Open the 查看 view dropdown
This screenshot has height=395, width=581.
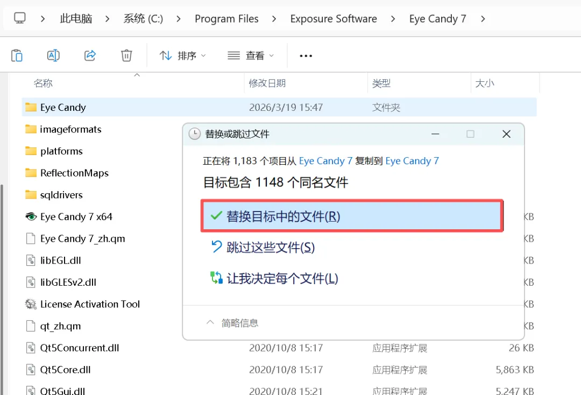[251, 55]
